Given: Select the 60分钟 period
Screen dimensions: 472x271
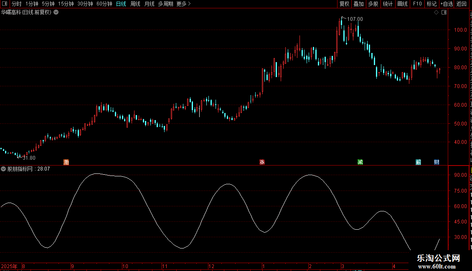Looking at the screenshot, I should tap(104, 4).
